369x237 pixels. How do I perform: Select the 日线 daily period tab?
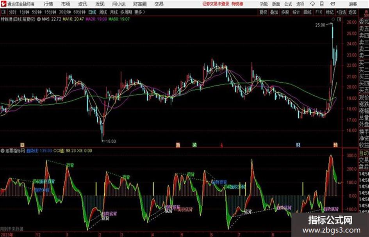coord(92,12)
